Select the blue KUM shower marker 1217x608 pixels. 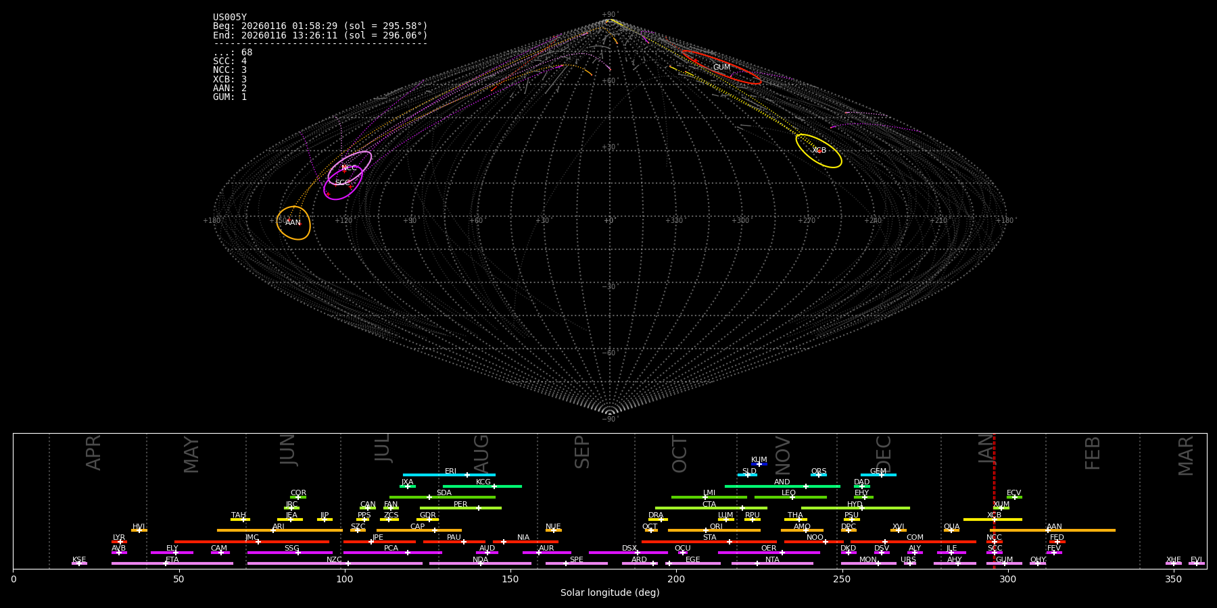point(759,464)
